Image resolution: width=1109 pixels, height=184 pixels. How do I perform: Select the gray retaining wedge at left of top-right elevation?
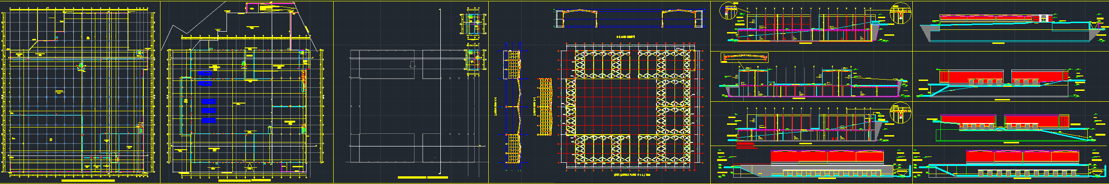coord(930,33)
